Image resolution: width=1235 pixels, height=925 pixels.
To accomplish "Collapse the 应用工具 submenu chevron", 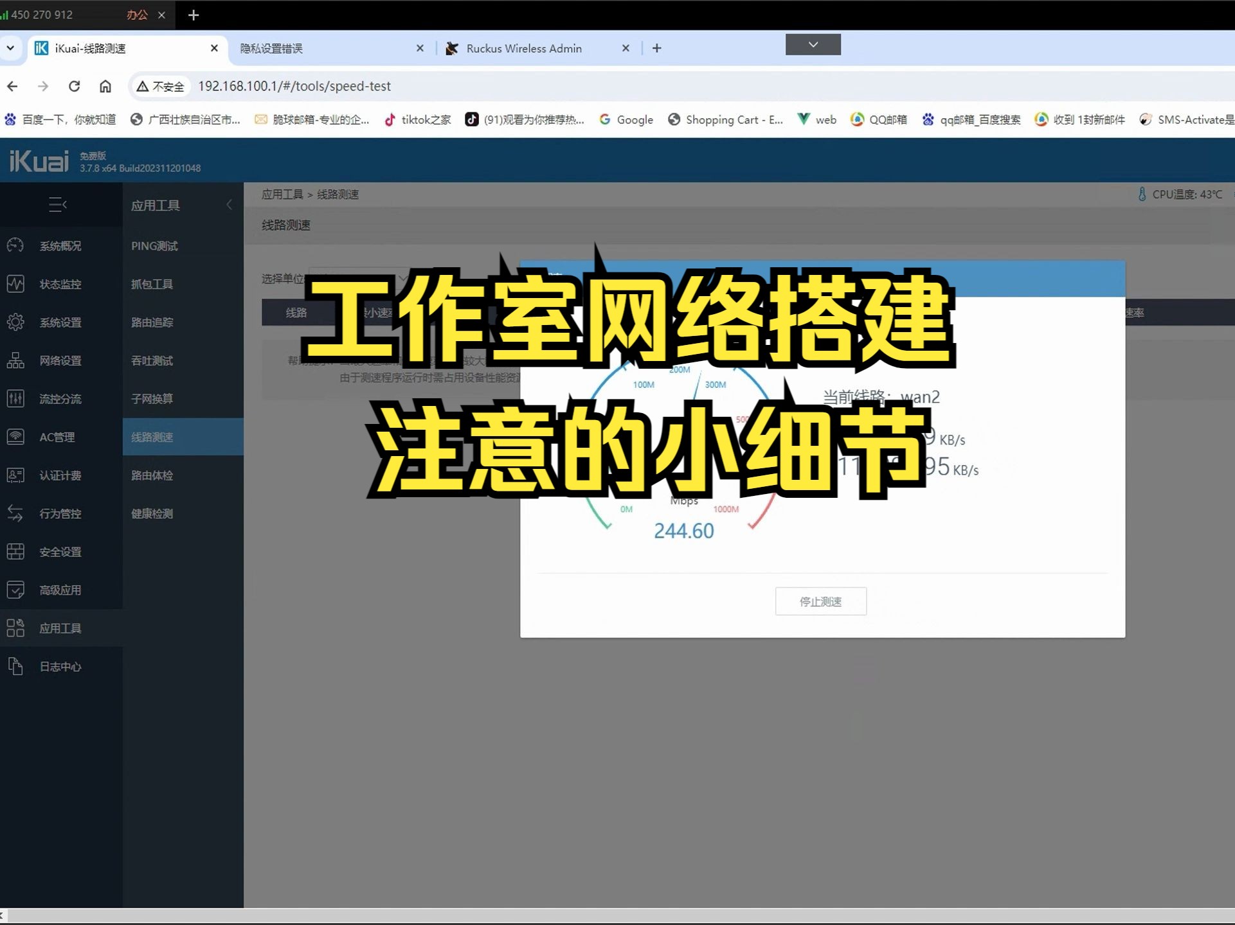I will 229,205.
